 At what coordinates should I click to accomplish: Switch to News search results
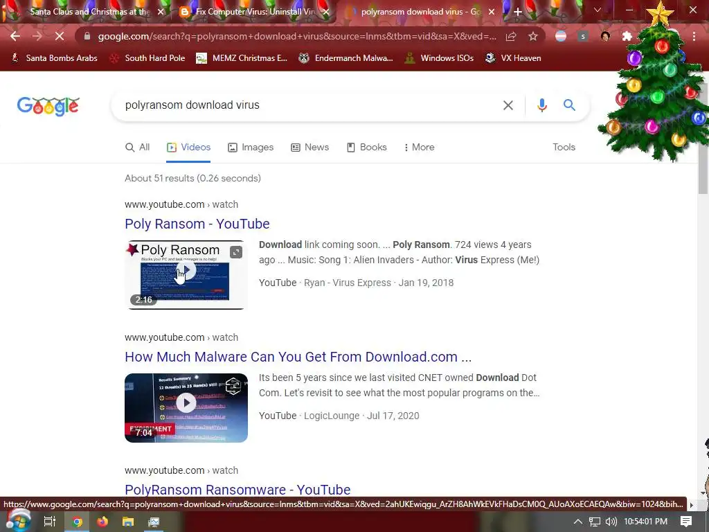(309, 147)
